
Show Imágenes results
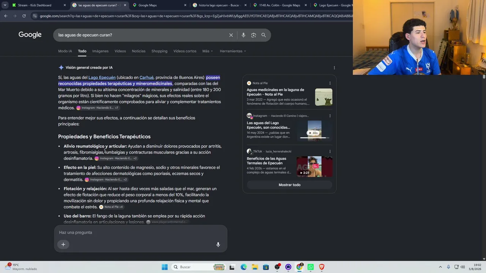click(100, 51)
